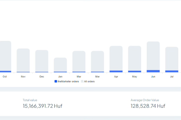181x120 pixels.
Task: Click the blue theMarketer legend swatch
Action: point(56,81)
